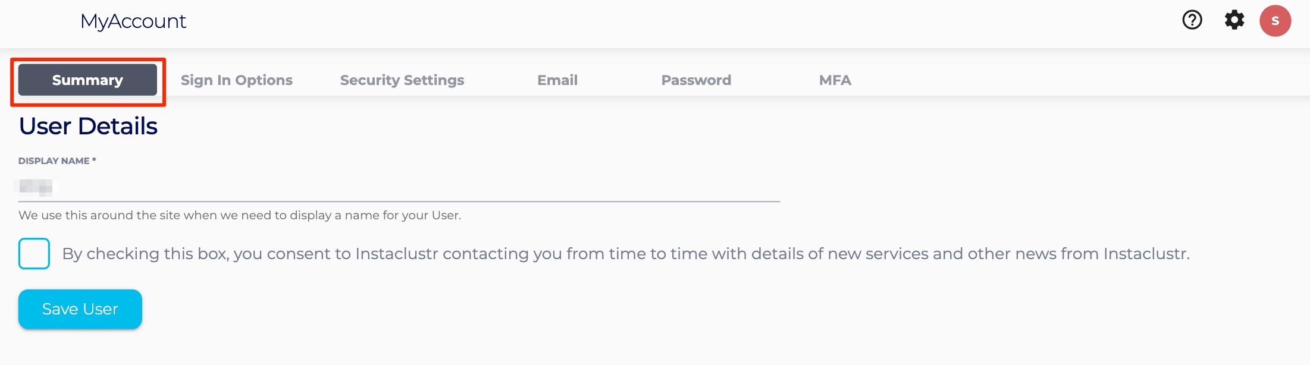Image resolution: width=1310 pixels, height=365 pixels.
Task: Focus the Display Name input field
Action: 399,188
